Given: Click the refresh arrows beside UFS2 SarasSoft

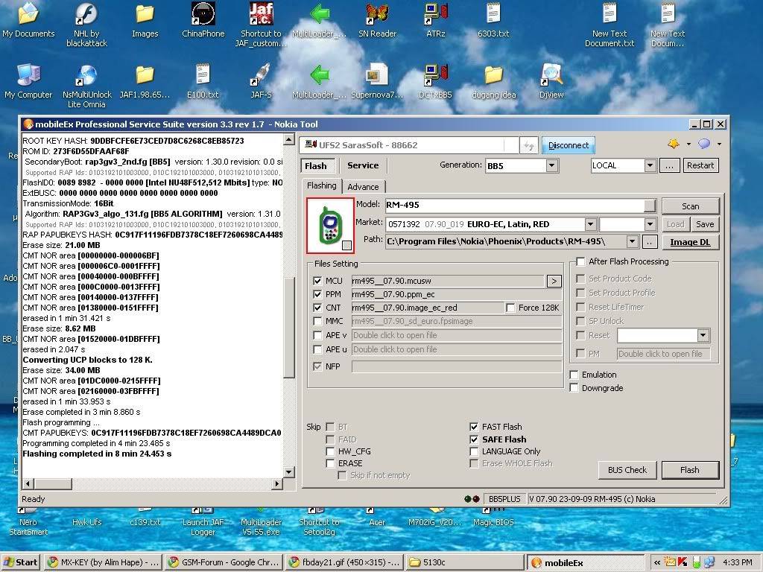Looking at the screenshot, I should click(x=528, y=145).
